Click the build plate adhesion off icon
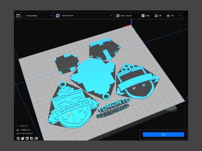 (x=168, y=16)
